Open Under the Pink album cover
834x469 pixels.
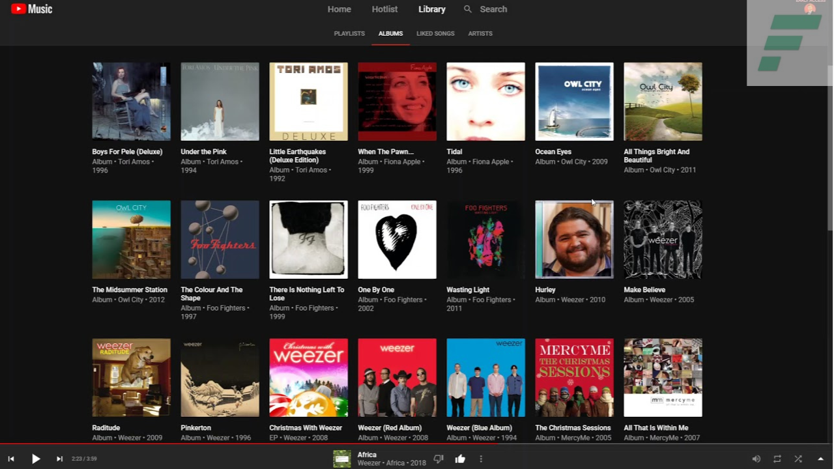coord(220,102)
